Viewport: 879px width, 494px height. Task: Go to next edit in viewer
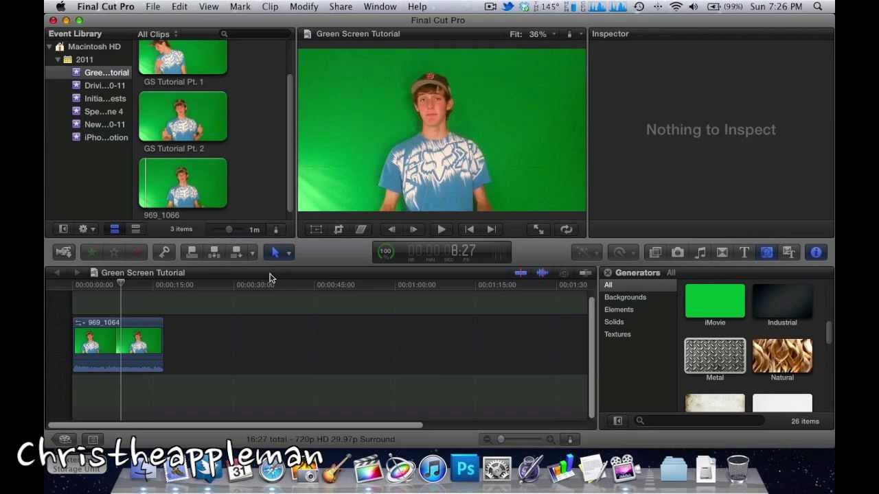coord(491,230)
